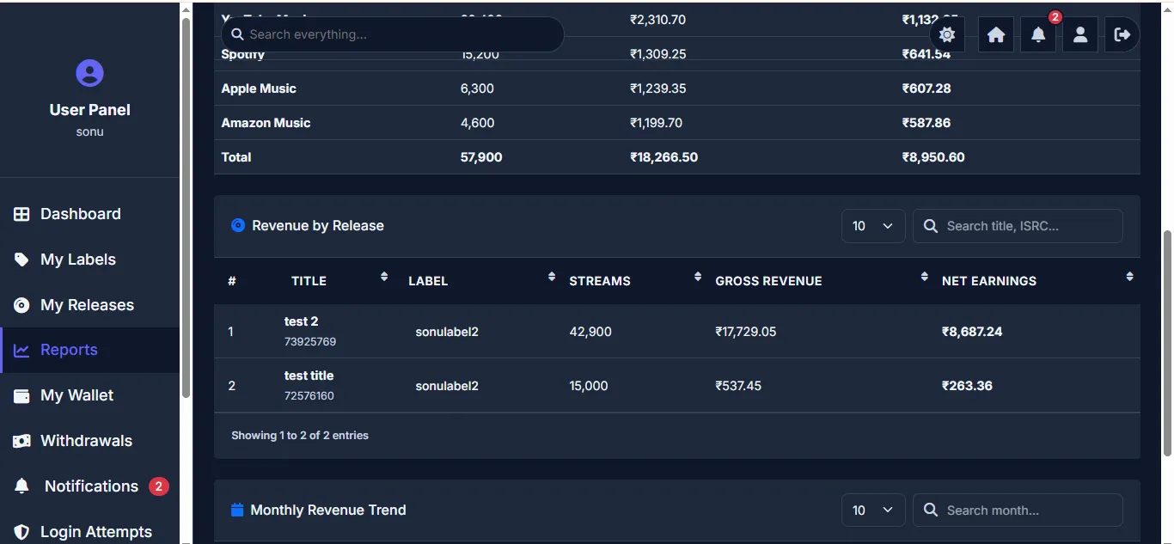This screenshot has height=544, width=1174.
Task: Click the Reports chart icon
Action: click(21, 350)
